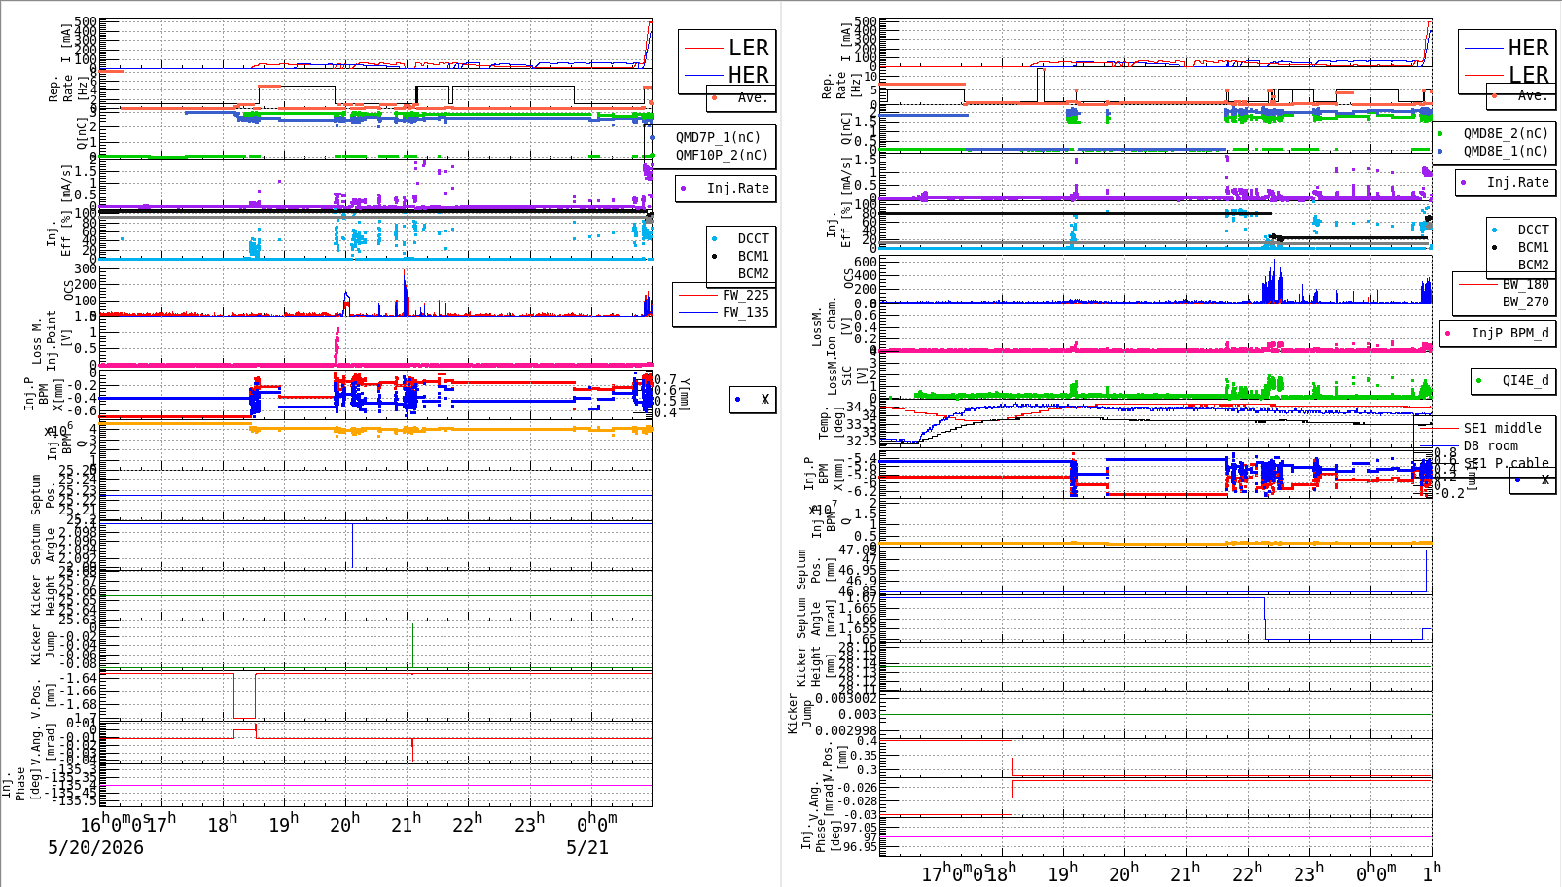
Task: Select the 20h time tick on the left chart
Action: click(344, 823)
